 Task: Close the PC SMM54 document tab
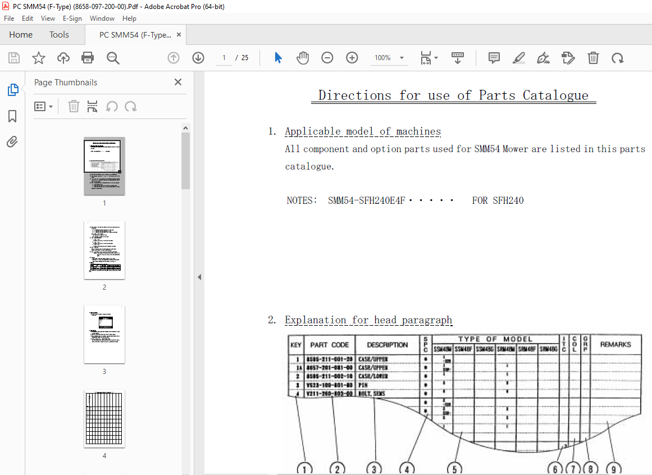(179, 34)
